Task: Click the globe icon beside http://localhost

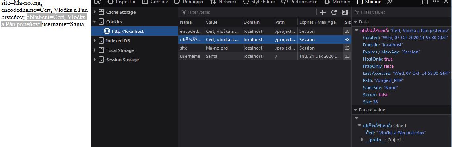Action: 107,31
